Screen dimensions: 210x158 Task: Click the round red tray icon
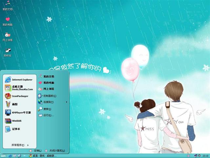coord(188,156)
